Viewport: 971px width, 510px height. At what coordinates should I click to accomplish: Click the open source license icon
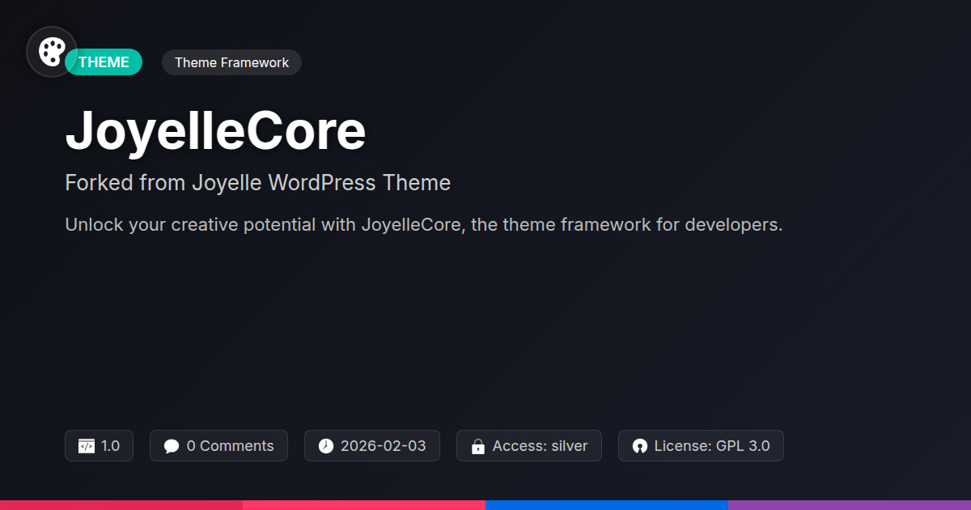tap(639, 446)
